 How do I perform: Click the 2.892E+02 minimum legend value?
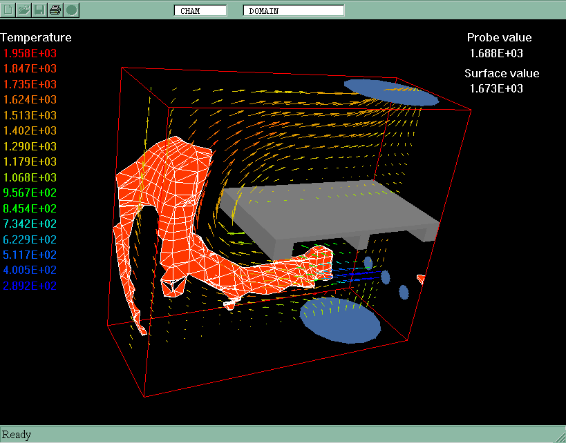coord(30,286)
